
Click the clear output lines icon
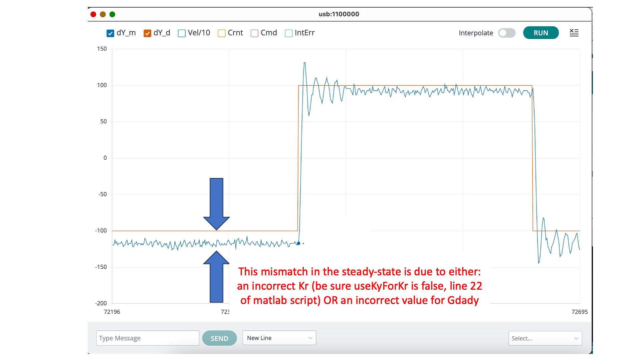574,33
